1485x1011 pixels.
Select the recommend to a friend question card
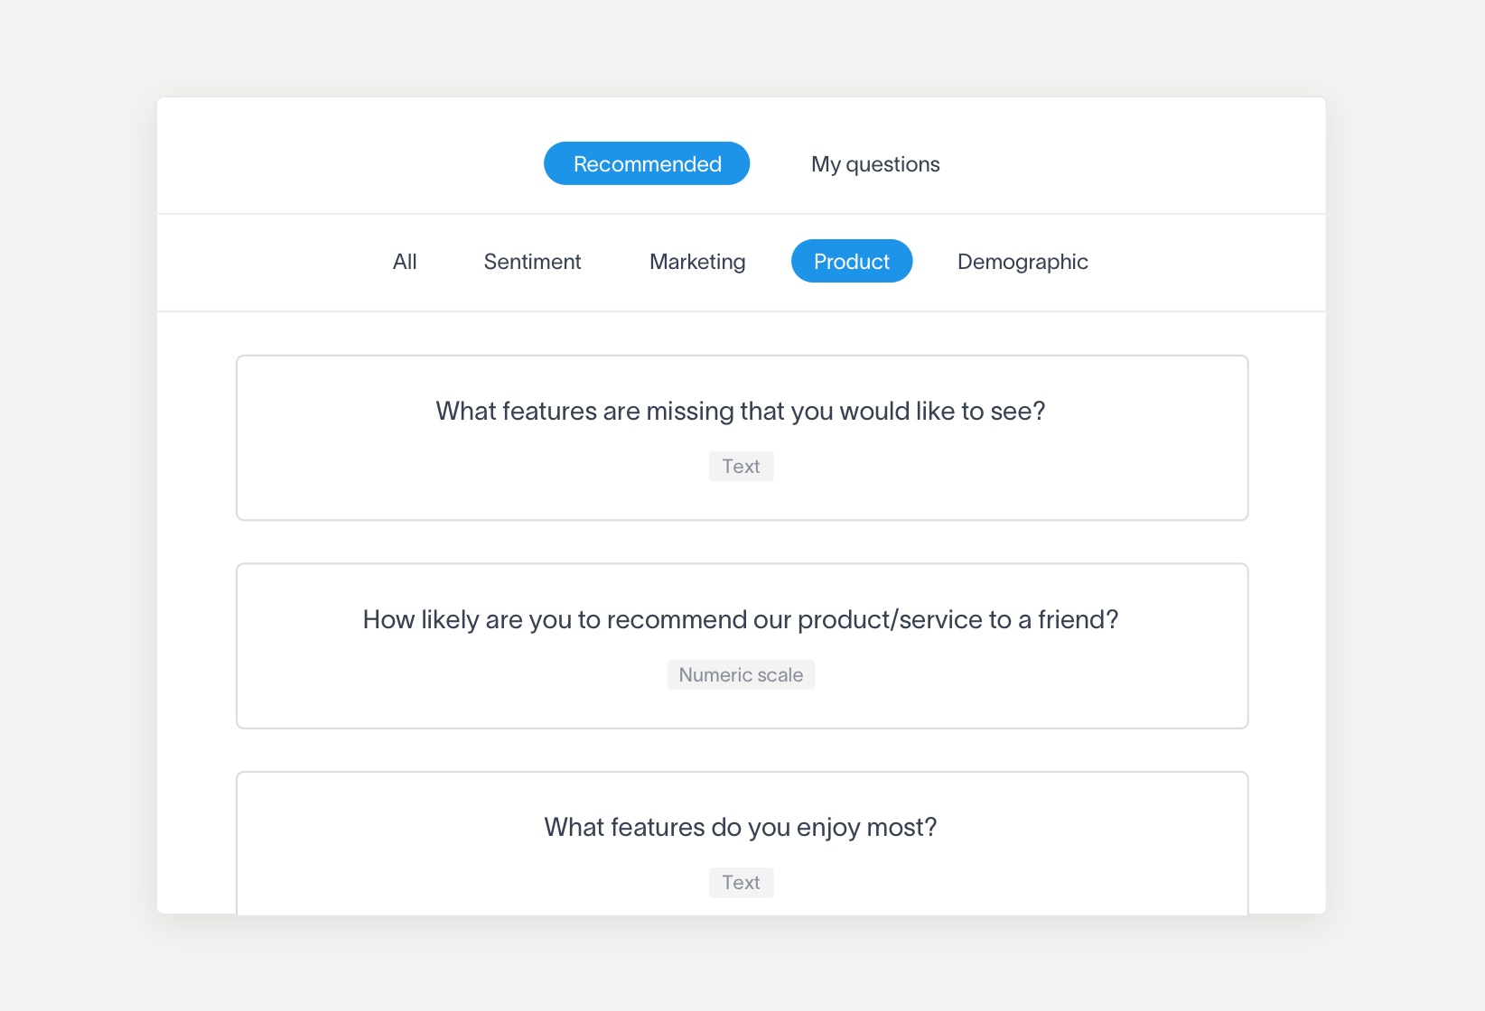pos(742,646)
